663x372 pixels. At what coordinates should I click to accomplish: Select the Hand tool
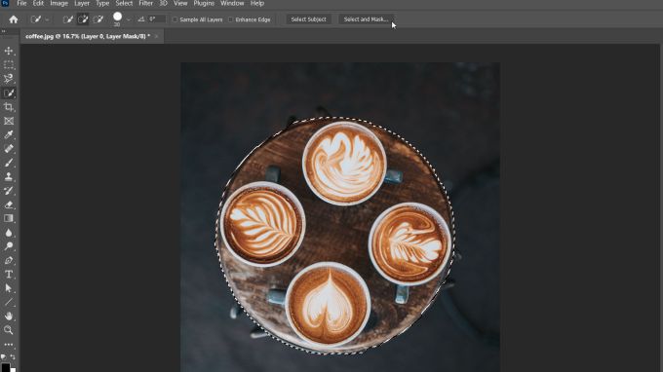pos(9,316)
